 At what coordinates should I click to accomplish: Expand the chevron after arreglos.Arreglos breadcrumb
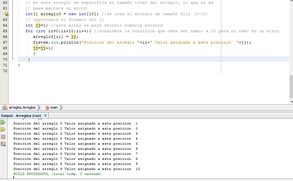tap(39, 108)
